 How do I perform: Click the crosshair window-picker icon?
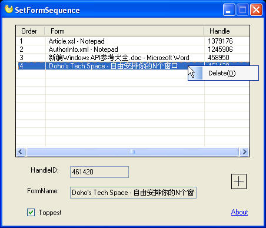[239, 181]
